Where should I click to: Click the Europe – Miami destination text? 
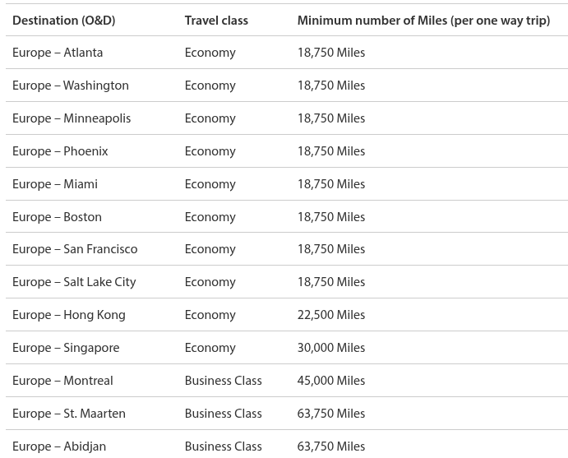(55, 184)
